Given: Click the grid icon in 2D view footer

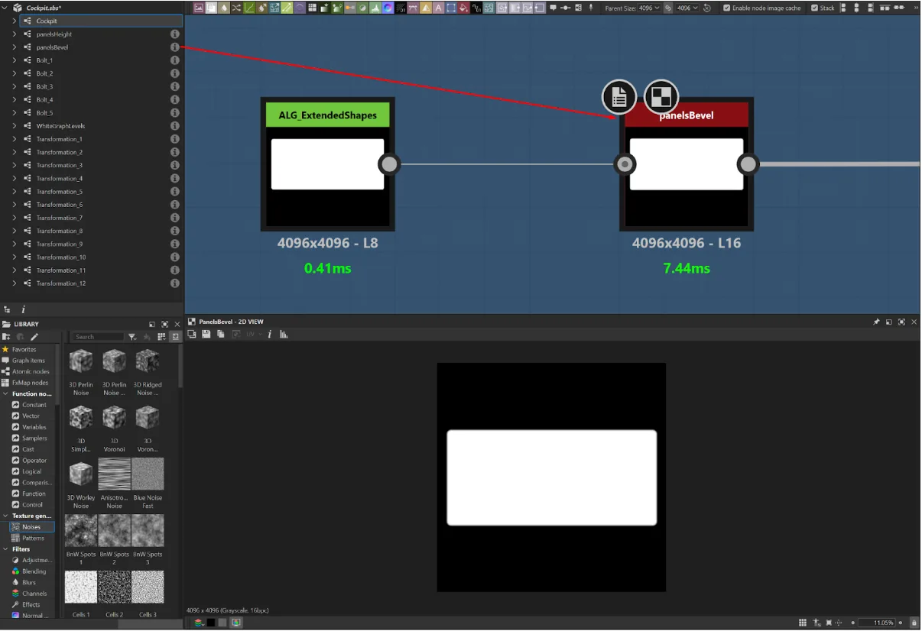Looking at the screenshot, I should click(803, 623).
